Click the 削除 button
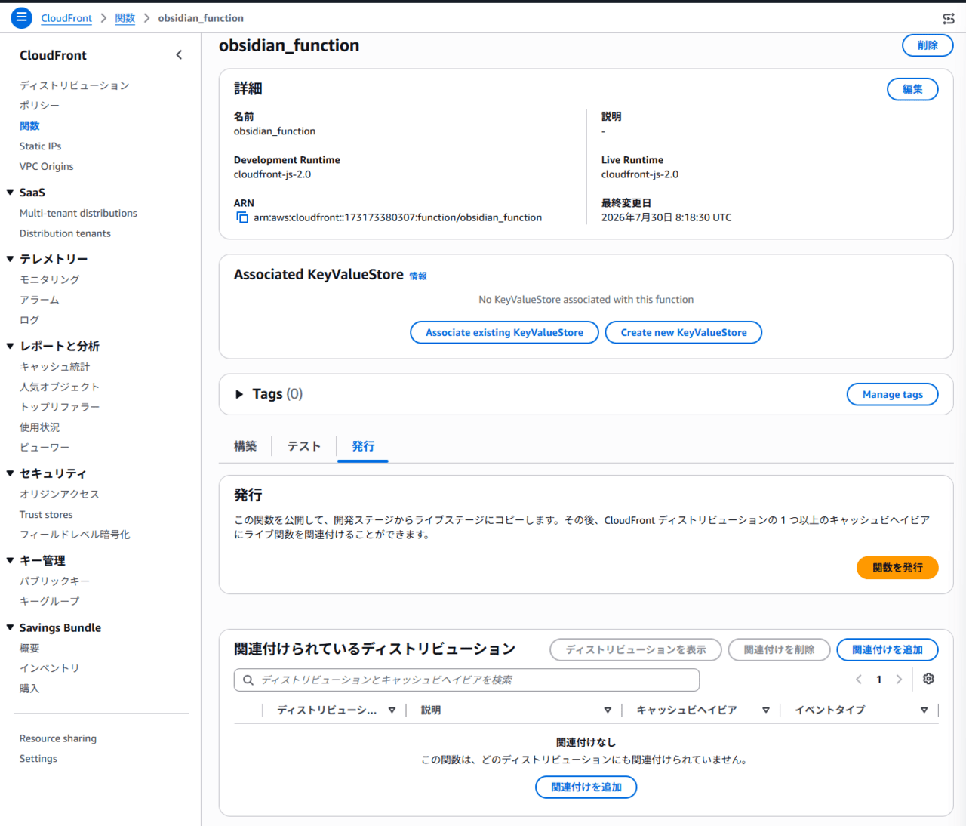Viewport: 966px width, 826px height. [x=928, y=45]
